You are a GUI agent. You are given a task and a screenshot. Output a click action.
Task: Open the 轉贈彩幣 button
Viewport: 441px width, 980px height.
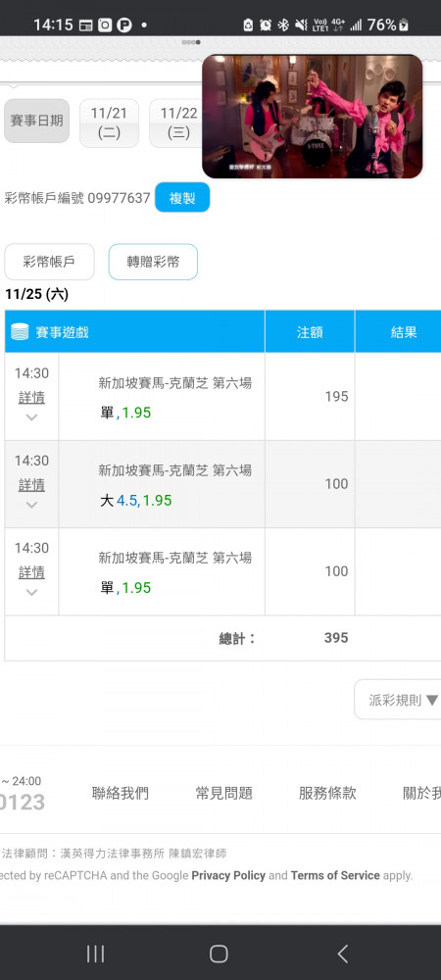(153, 262)
